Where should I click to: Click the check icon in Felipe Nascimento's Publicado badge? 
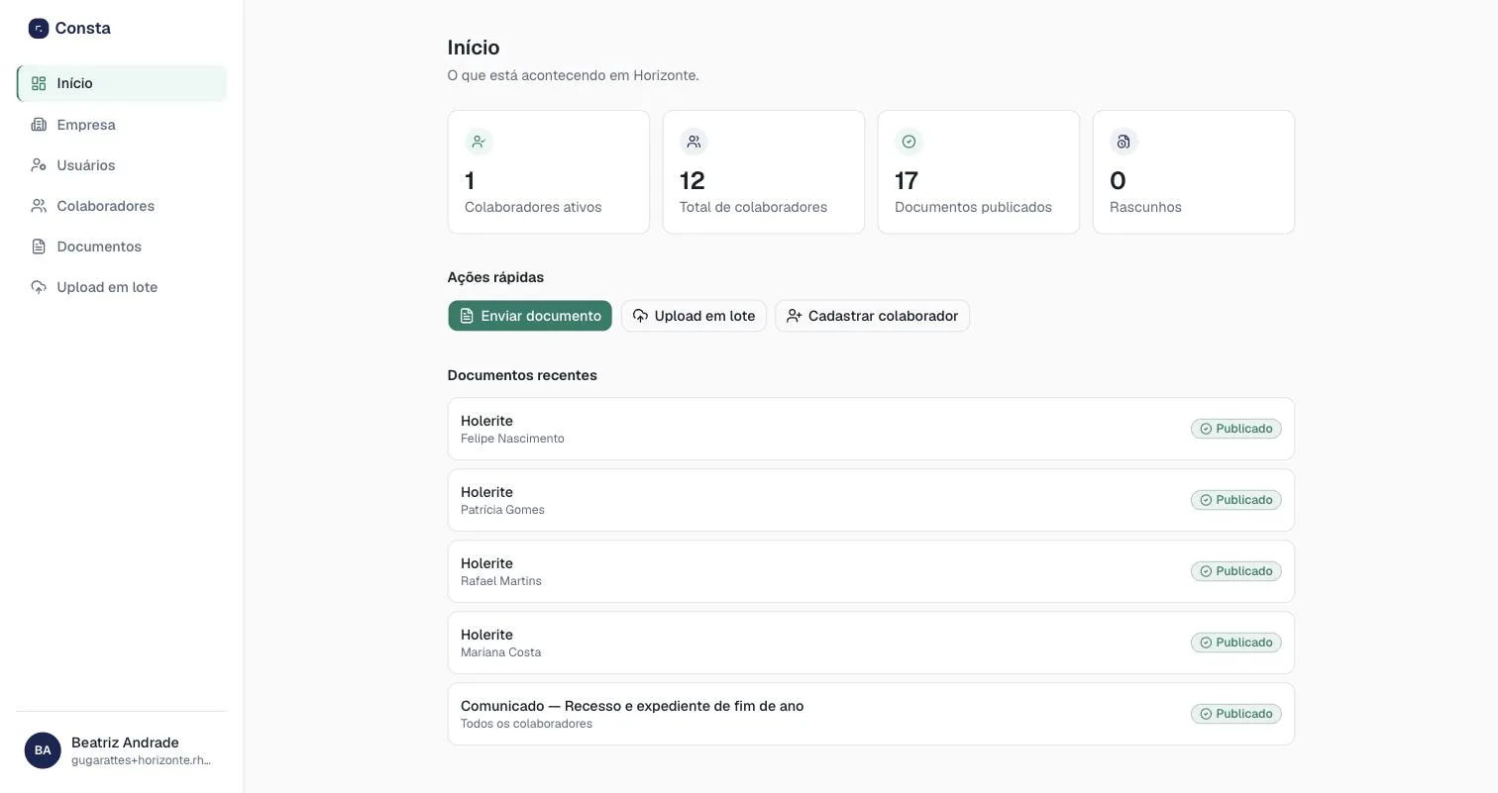point(1206,429)
